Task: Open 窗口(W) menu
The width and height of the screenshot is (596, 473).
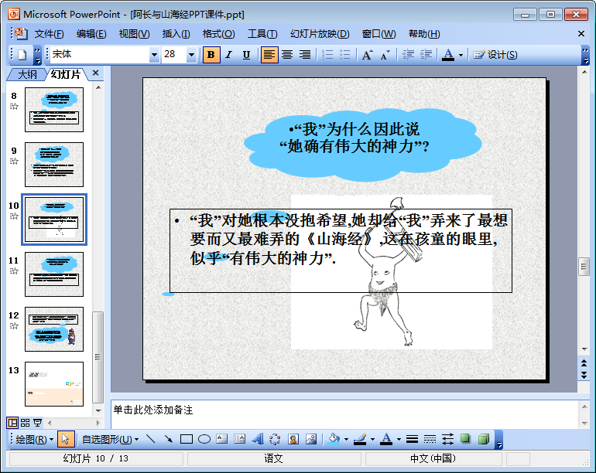Action: (x=378, y=34)
